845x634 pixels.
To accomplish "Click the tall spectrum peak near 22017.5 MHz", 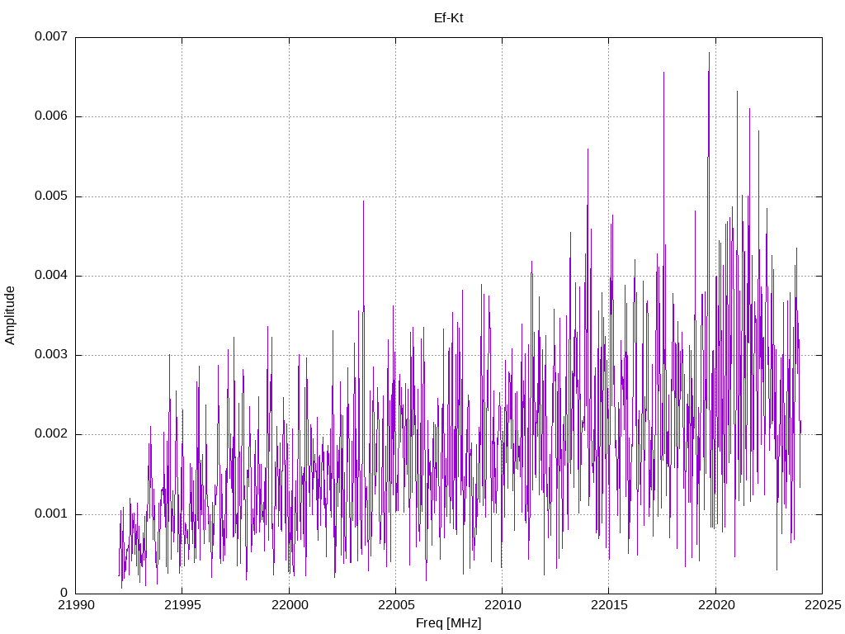I will [663, 73].
